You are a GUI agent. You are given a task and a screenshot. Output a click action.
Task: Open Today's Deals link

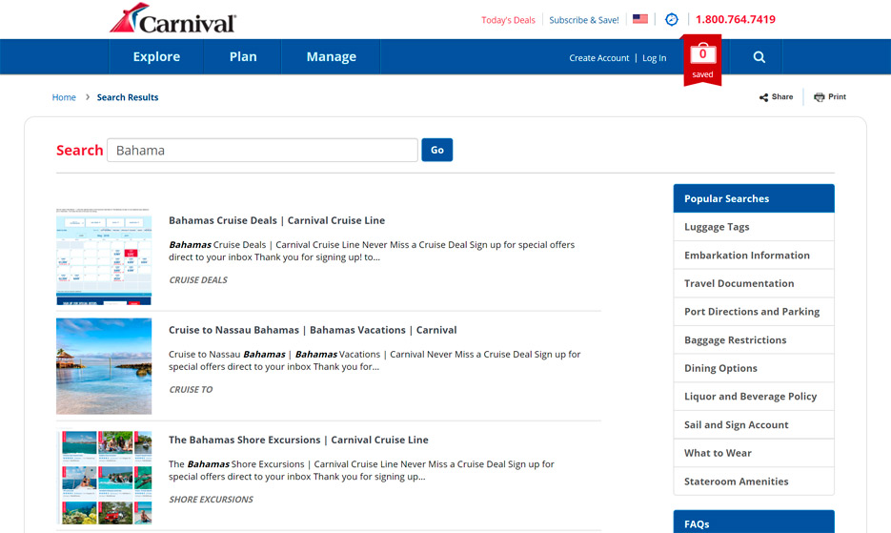[x=508, y=20]
